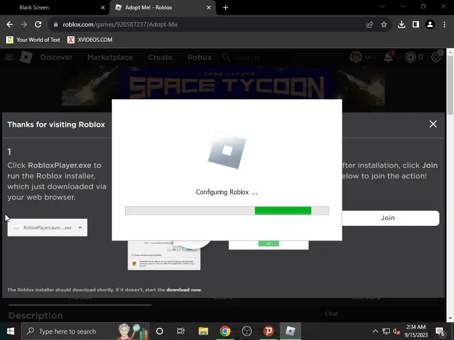Reload the Roblox page
This screenshot has width=454, height=340.
click(38, 25)
